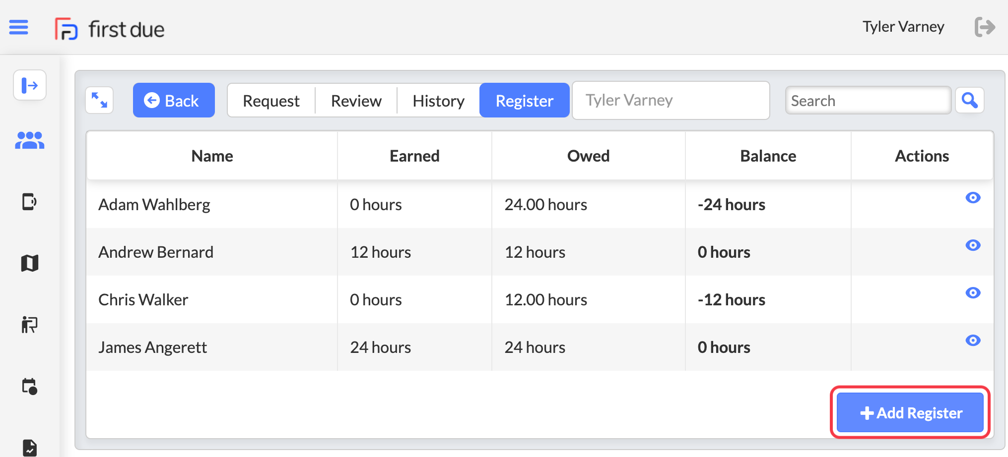Open the map sidebar icon
This screenshot has width=1008, height=457.
pyautogui.click(x=30, y=263)
